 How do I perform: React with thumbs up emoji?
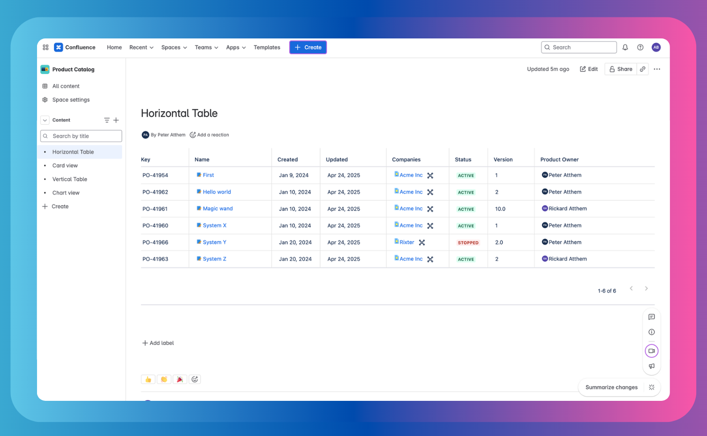148,379
